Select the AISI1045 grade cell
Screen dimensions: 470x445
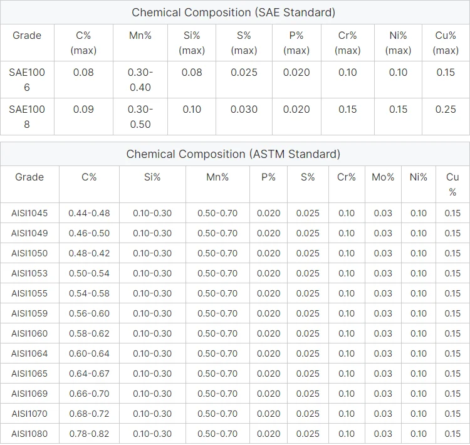tap(29, 213)
